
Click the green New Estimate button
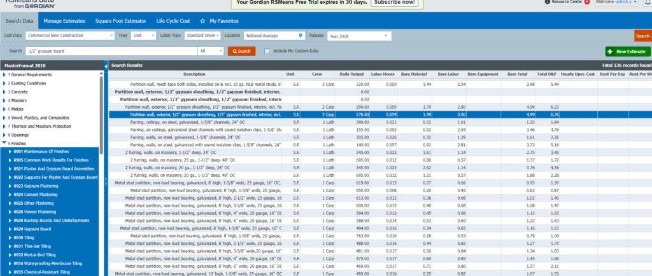tap(628, 52)
